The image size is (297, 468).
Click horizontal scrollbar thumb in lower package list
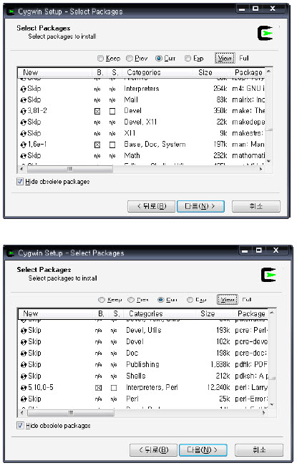tap(70, 413)
